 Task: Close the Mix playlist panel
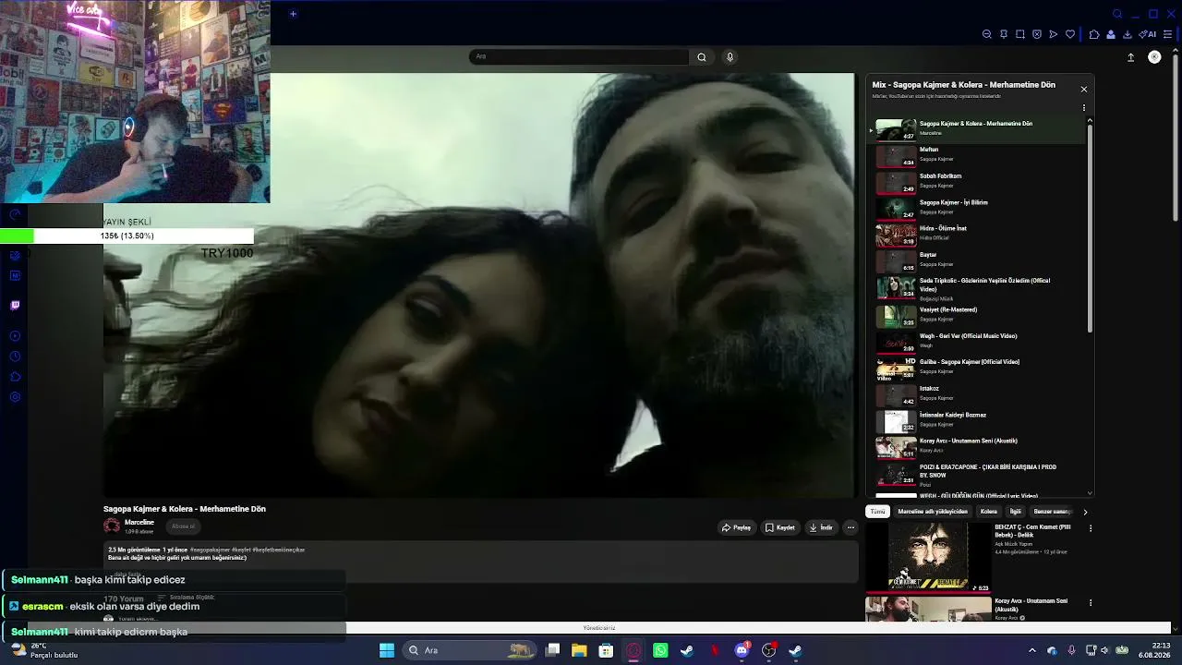point(1084,89)
